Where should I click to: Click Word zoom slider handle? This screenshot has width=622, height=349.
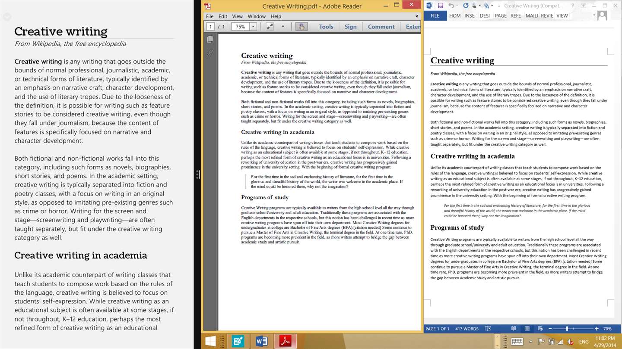(567, 329)
